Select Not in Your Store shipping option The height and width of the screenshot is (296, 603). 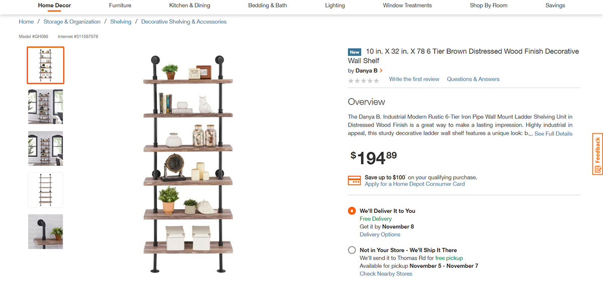coord(352,250)
